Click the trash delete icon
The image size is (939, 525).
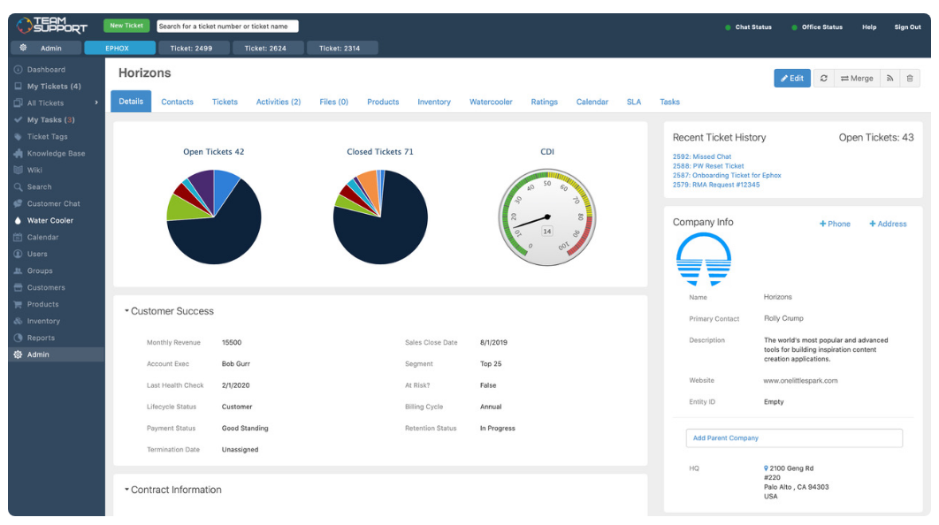pyautogui.click(x=910, y=79)
